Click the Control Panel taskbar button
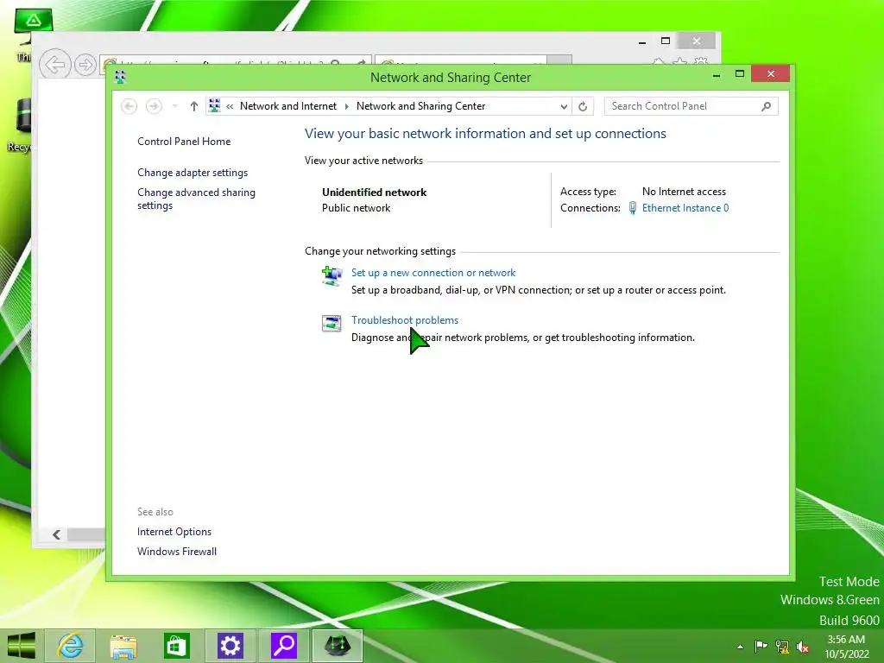 338,646
